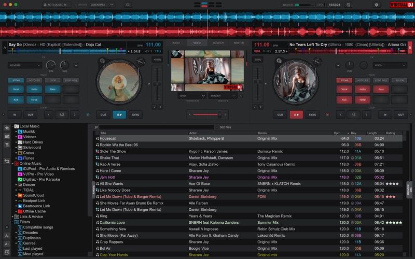Click deck A play/pause button
Image resolution: width=415 pixels, height=259 pixels.
119,114
